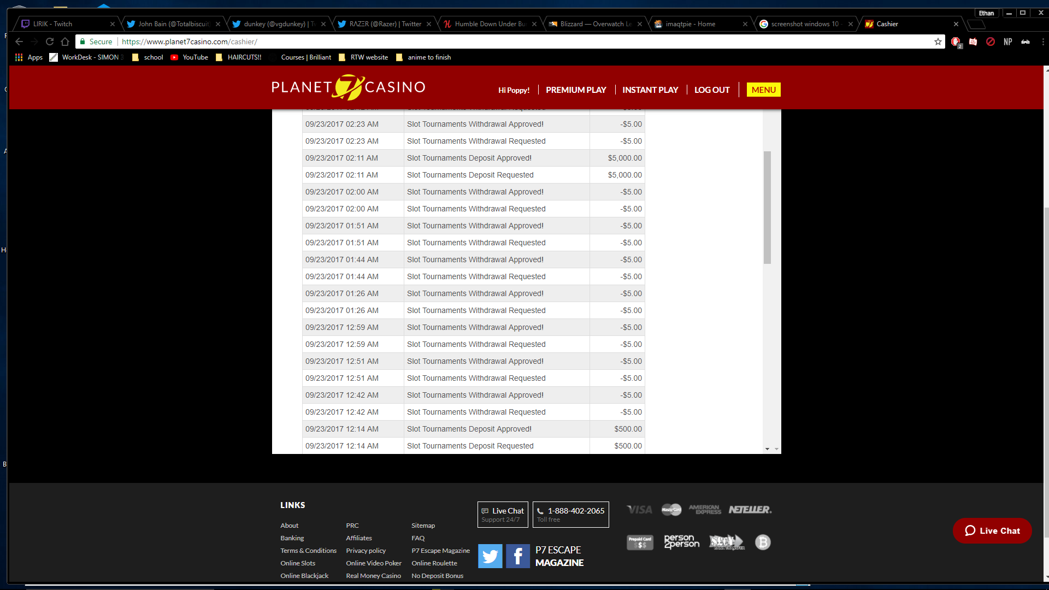Open the FAQ footer link
The height and width of the screenshot is (590, 1049).
pos(418,538)
